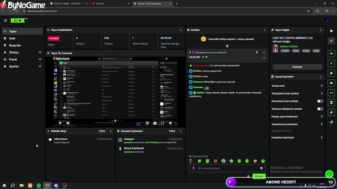Screen dimensions: 337x189
Task: Open Yayın İstatistikleri three-dot menu
Action: coord(181,30)
